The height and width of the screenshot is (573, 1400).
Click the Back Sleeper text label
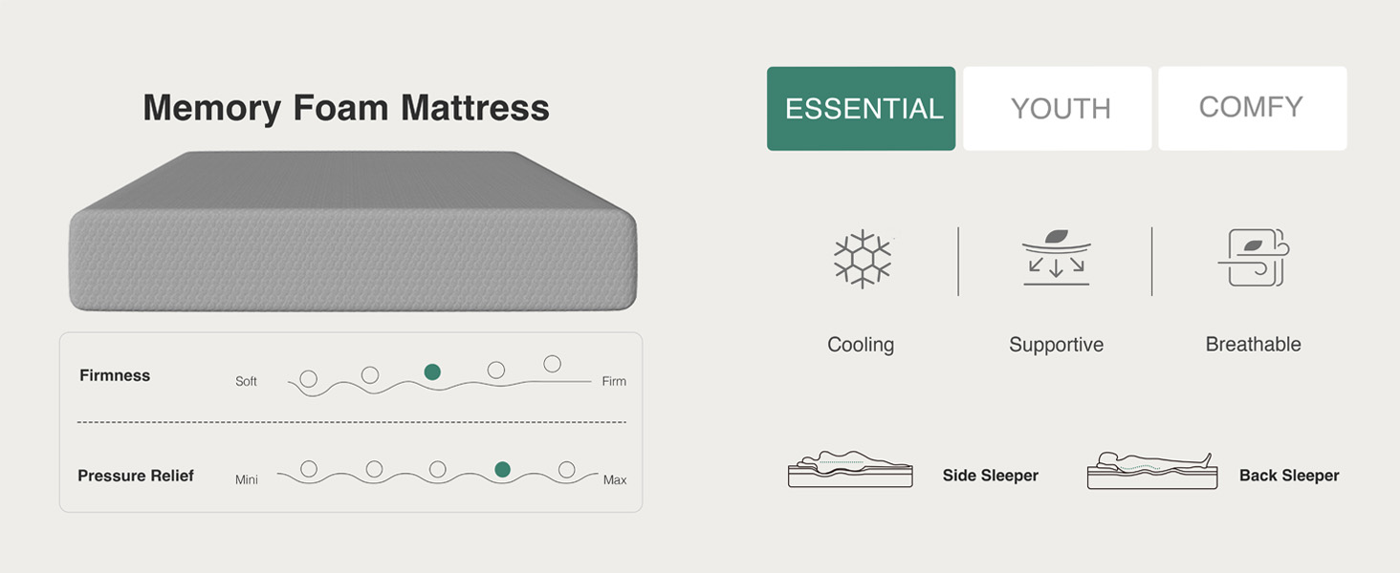(1290, 475)
